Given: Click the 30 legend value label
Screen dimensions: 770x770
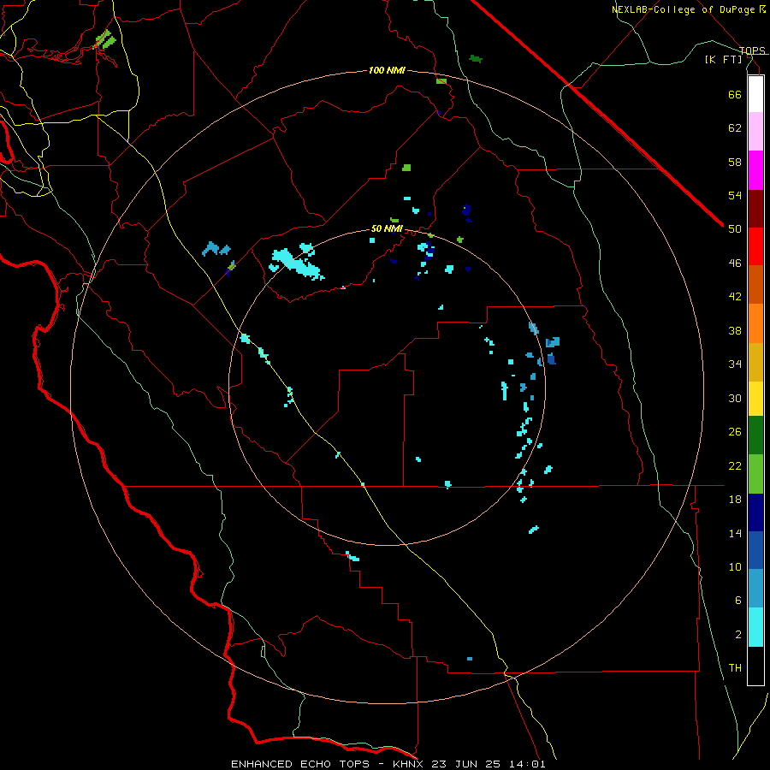Looking at the screenshot, I should pos(735,398).
